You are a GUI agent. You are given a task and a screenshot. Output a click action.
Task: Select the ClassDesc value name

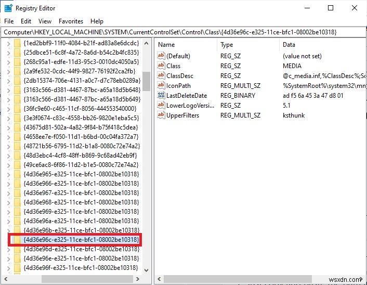pyautogui.click(x=180, y=76)
